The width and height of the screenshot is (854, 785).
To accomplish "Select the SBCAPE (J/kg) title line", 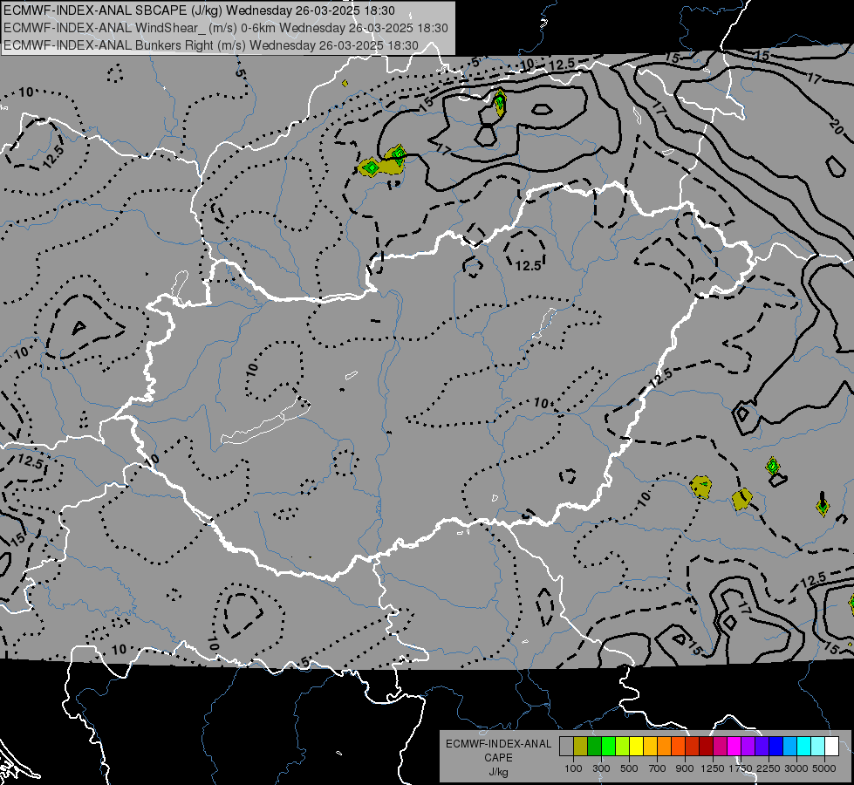I will tap(200, 10).
